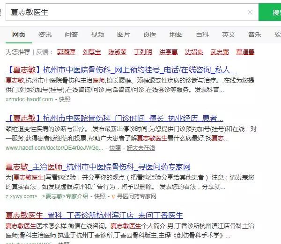Click the 寻医问药专家网 source link
This screenshot has width=281, height=244.
pos(137,196)
